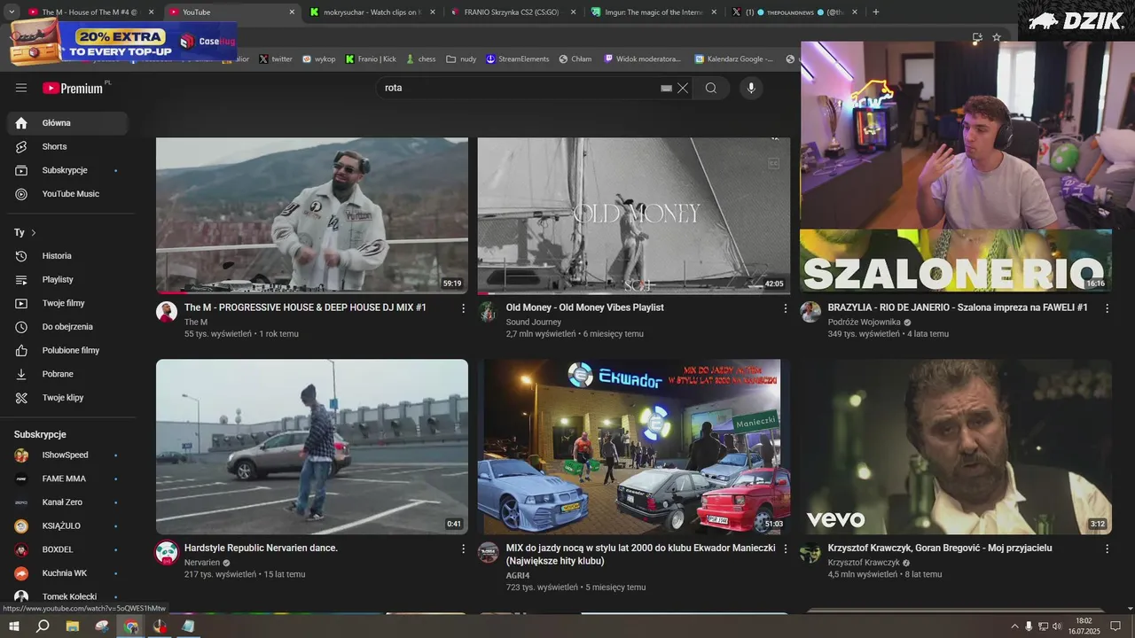Open twitter bookmark
This screenshot has width=1135, height=638.
point(275,59)
